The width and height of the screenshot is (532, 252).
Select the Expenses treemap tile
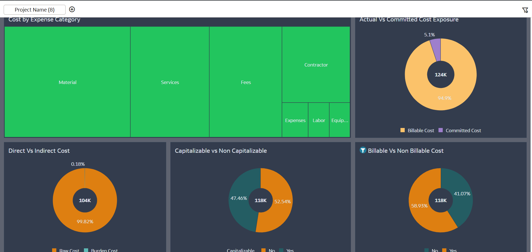pyautogui.click(x=295, y=120)
